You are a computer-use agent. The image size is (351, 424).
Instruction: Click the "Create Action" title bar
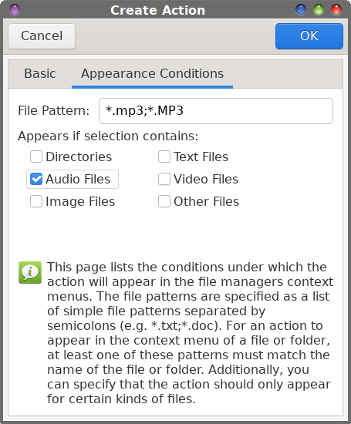click(158, 10)
